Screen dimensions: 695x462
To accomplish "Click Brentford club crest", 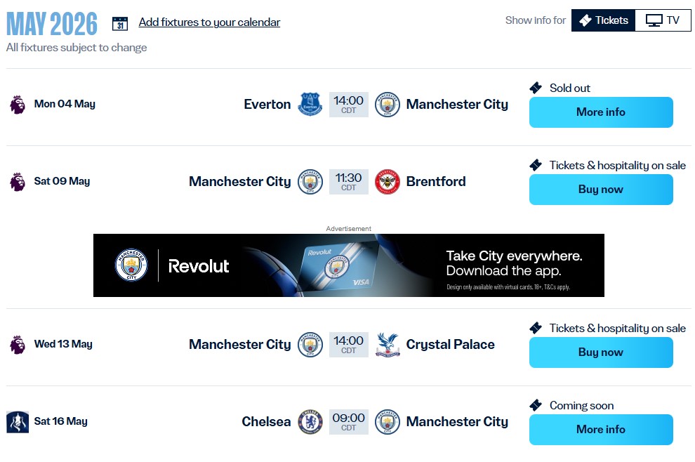I will (x=388, y=182).
